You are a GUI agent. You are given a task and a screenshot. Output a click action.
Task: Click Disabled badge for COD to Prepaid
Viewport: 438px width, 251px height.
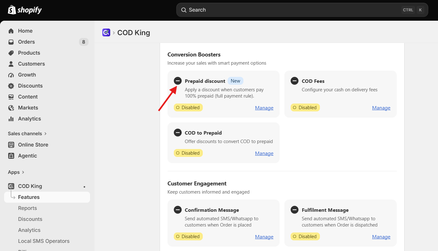click(x=188, y=153)
